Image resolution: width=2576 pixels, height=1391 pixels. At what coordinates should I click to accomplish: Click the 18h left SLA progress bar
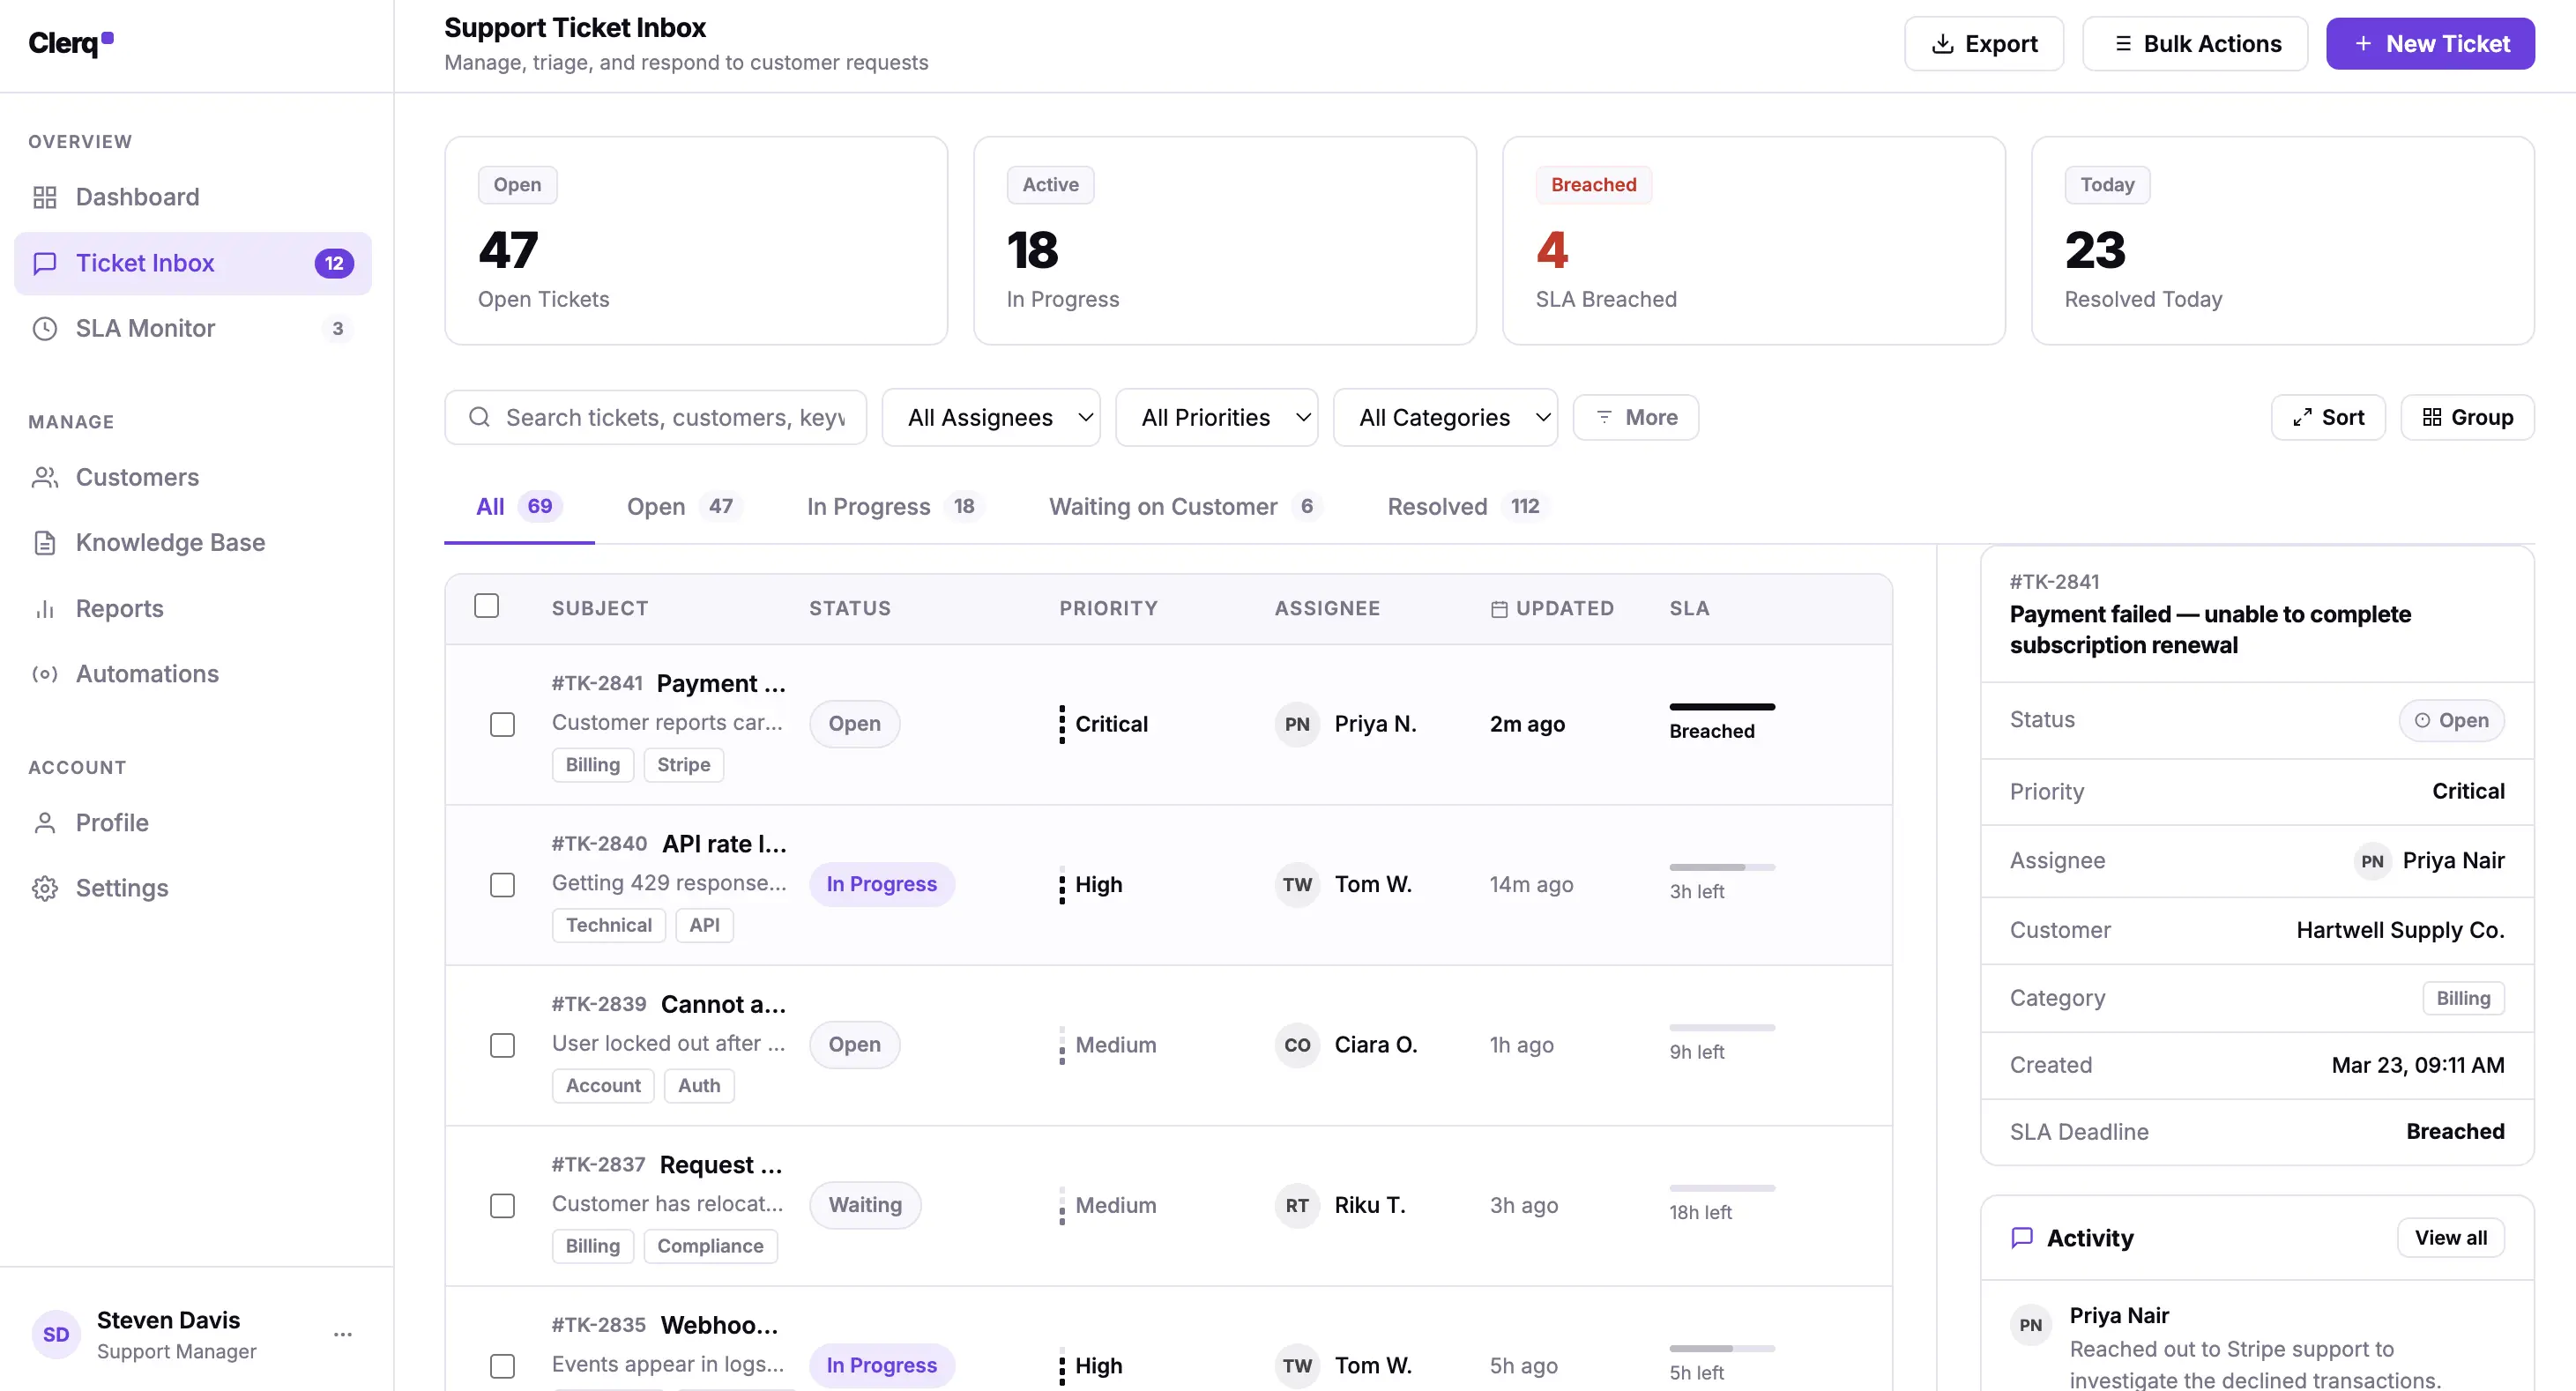[1722, 1188]
